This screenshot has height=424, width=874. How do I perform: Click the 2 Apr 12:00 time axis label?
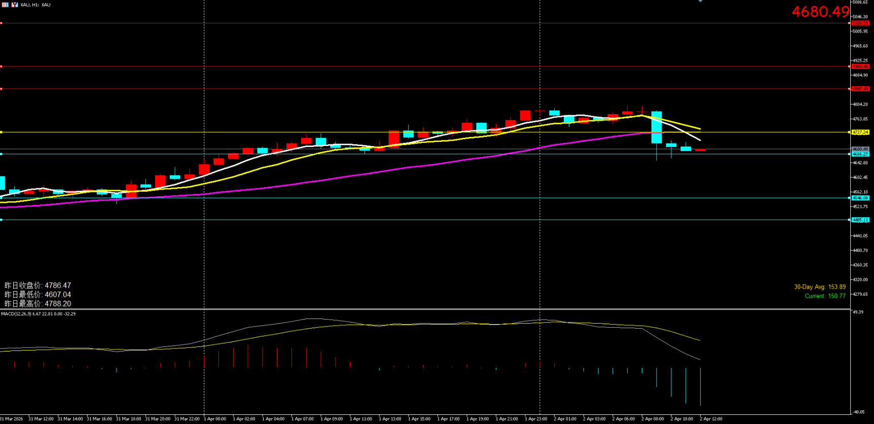711,419
